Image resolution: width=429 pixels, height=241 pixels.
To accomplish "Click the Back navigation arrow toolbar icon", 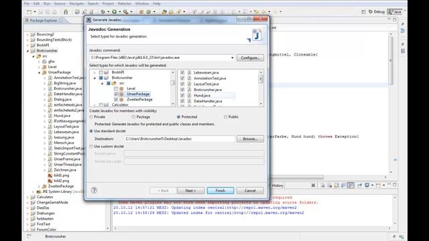I will [x=263, y=12].
